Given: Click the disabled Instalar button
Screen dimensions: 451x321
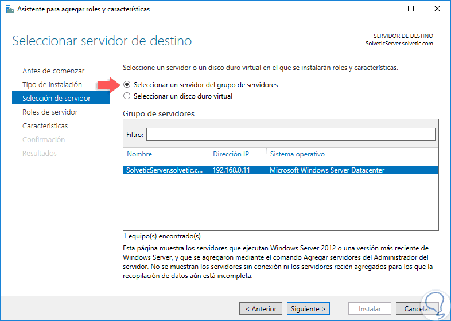Looking at the screenshot, I should [370, 308].
